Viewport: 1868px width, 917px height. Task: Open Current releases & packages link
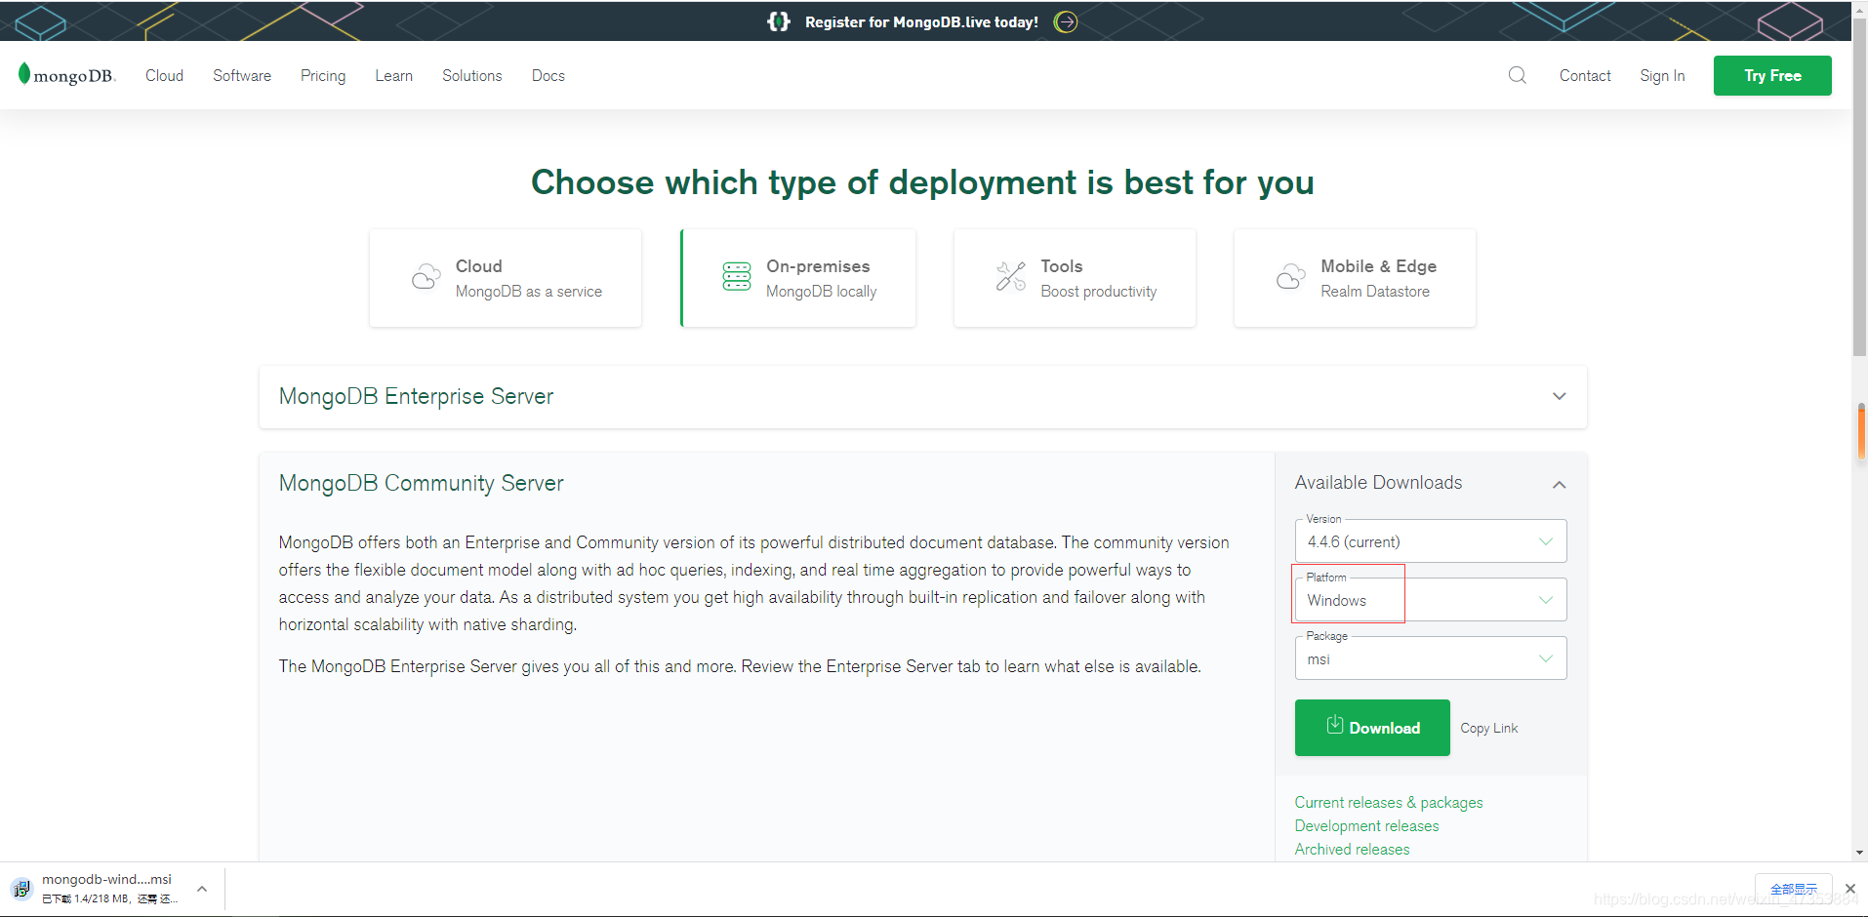point(1389,802)
